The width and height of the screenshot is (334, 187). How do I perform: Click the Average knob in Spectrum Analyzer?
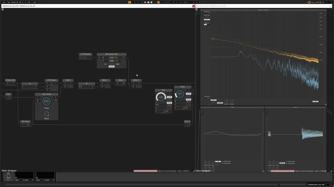click(231, 101)
